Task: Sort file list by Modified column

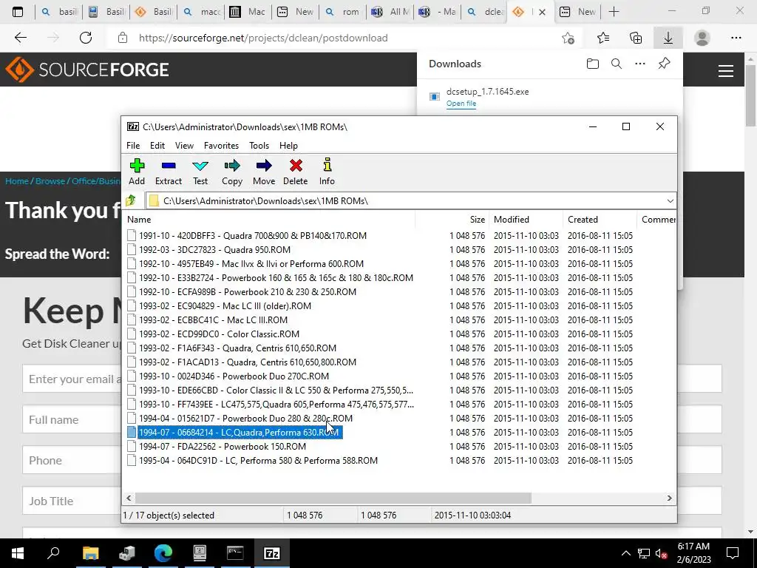Action: [526, 219]
